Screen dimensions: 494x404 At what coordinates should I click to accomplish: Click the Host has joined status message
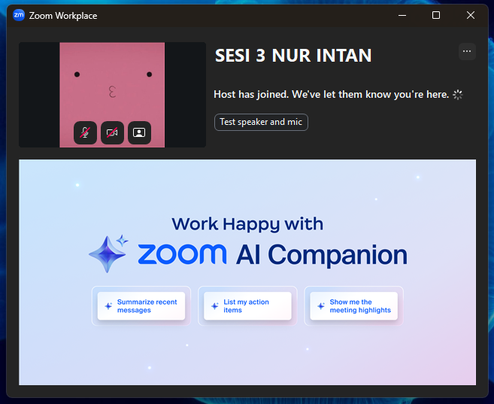(x=331, y=94)
